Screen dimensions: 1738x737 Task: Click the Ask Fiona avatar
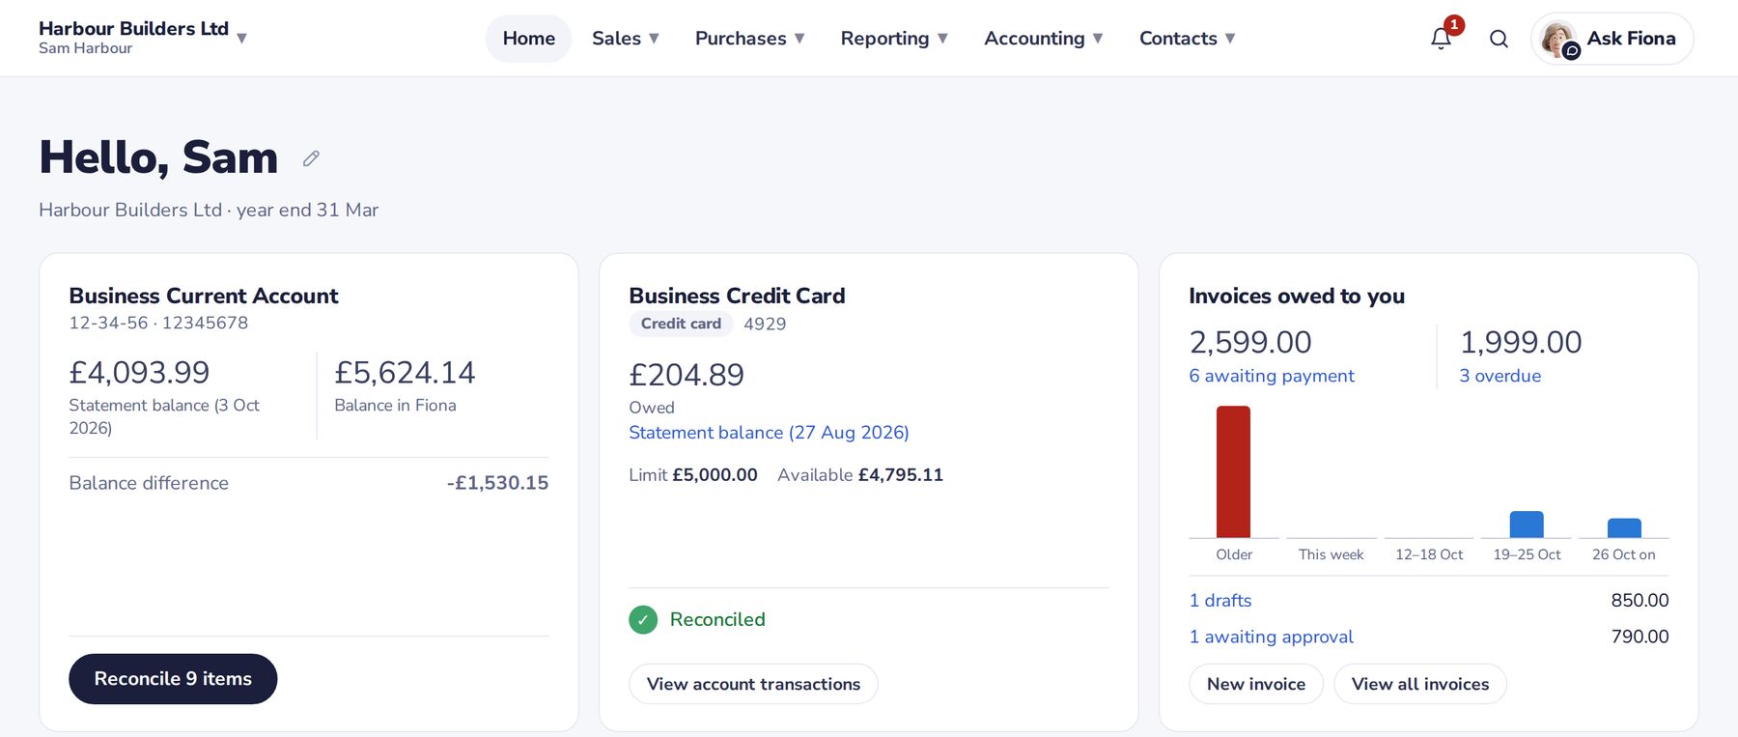coord(1559,39)
